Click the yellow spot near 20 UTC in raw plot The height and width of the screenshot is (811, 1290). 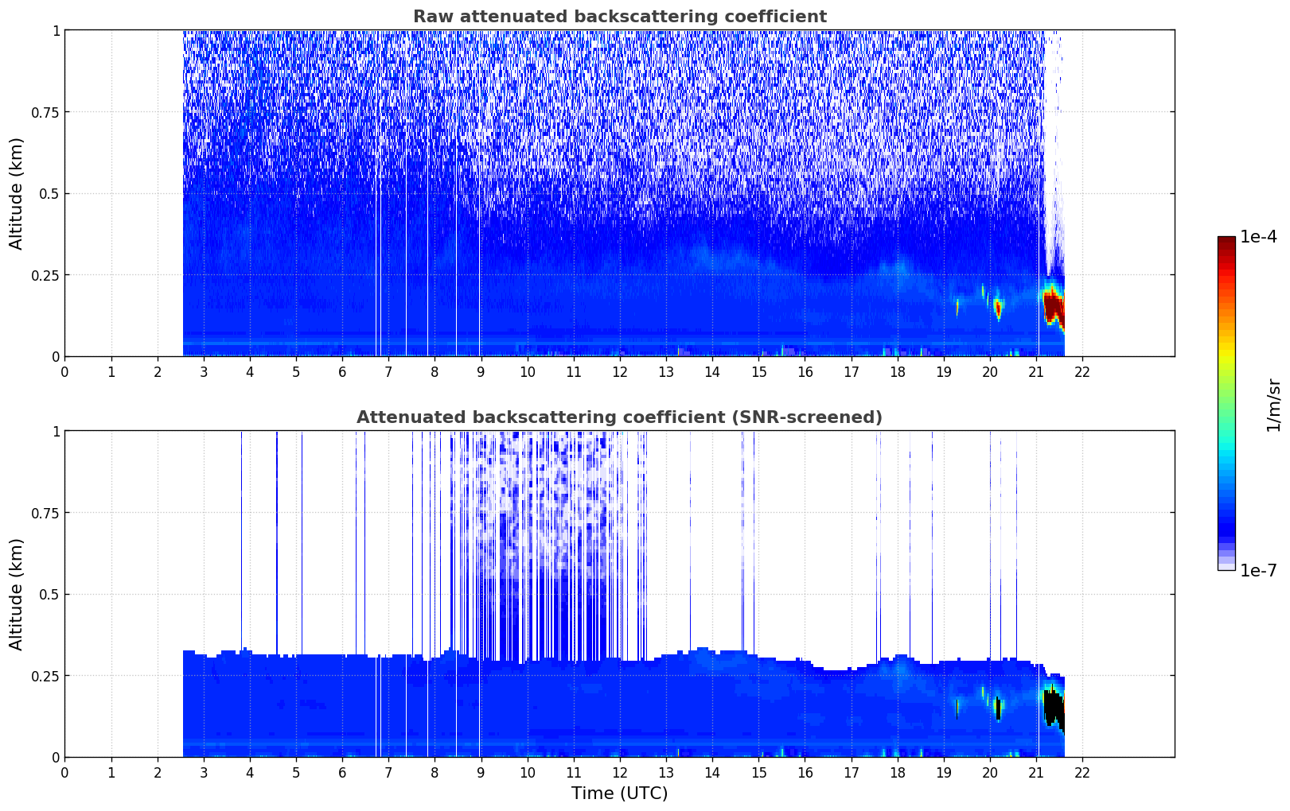point(998,307)
